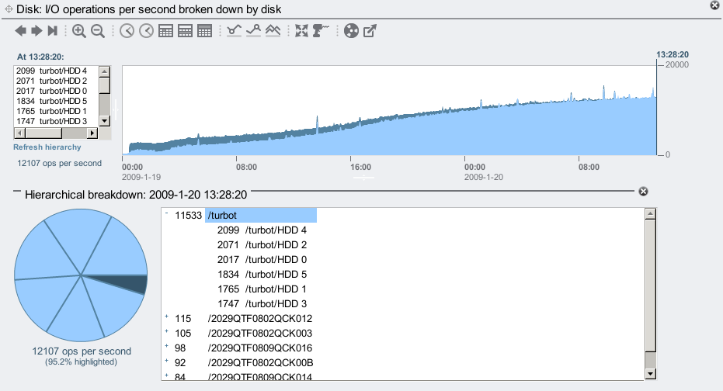The height and width of the screenshot is (391, 723).
Task: Click the stacked peaks graph icon
Action: (273, 31)
